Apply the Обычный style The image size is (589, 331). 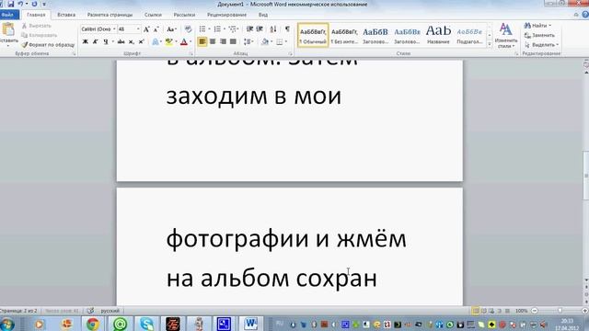313,35
